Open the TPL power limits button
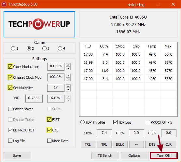Screen dimensions: 181x162 click(x=104, y=144)
